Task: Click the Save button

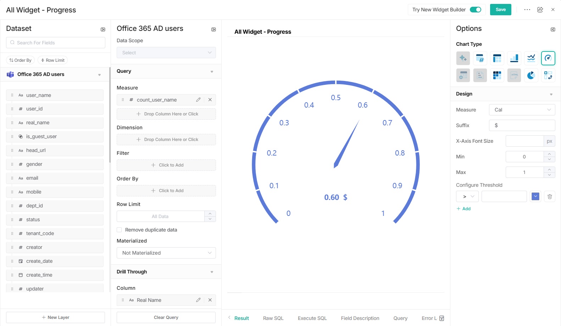Action: 500,10
